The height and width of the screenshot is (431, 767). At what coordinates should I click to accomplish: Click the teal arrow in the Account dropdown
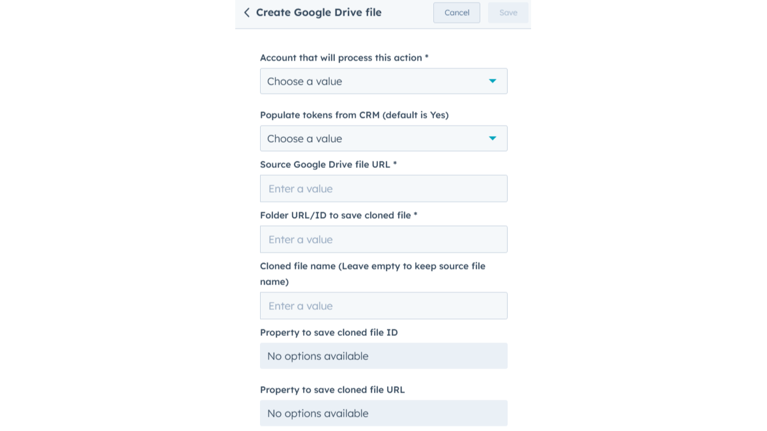493,81
